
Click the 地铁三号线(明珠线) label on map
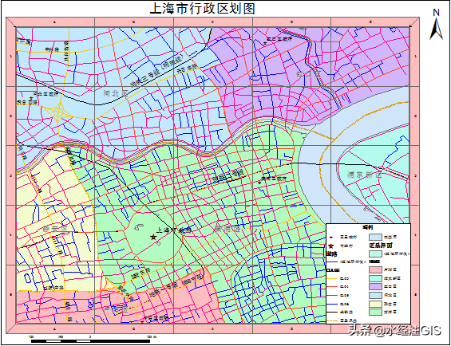(x=157, y=71)
